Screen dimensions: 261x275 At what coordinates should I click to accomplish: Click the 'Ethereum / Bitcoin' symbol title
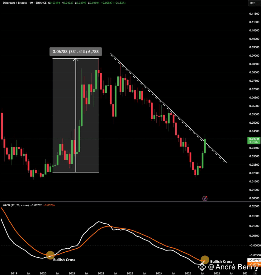[x=15, y=3]
